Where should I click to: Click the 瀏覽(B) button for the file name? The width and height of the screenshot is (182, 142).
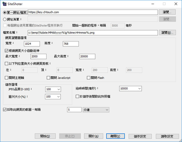pyautogui.click(x=168, y=33)
